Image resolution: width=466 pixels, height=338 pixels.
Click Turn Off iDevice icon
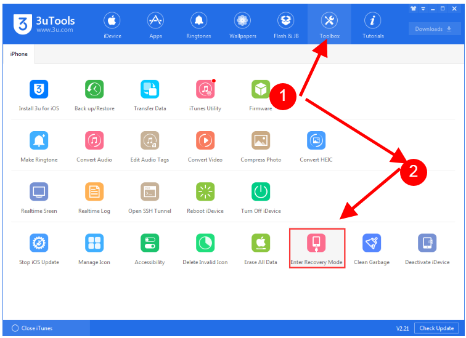[x=261, y=191]
